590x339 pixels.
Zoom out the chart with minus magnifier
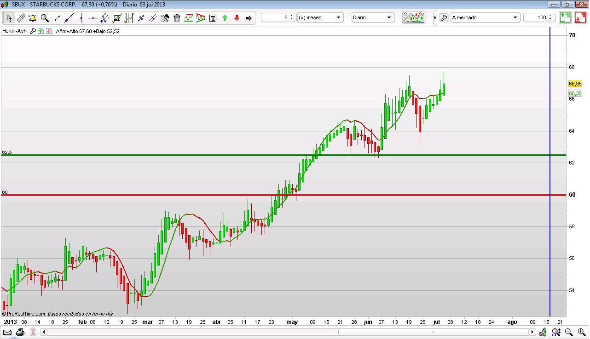pyautogui.click(x=569, y=332)
